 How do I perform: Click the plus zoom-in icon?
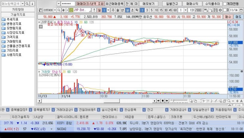tap(237, 101)
